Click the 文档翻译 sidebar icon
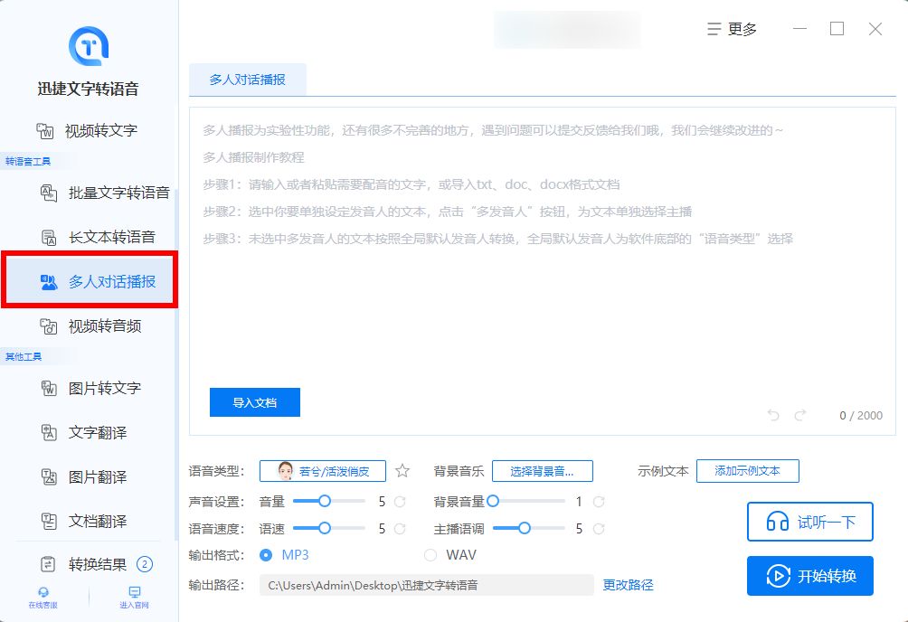 click(49, 522)
